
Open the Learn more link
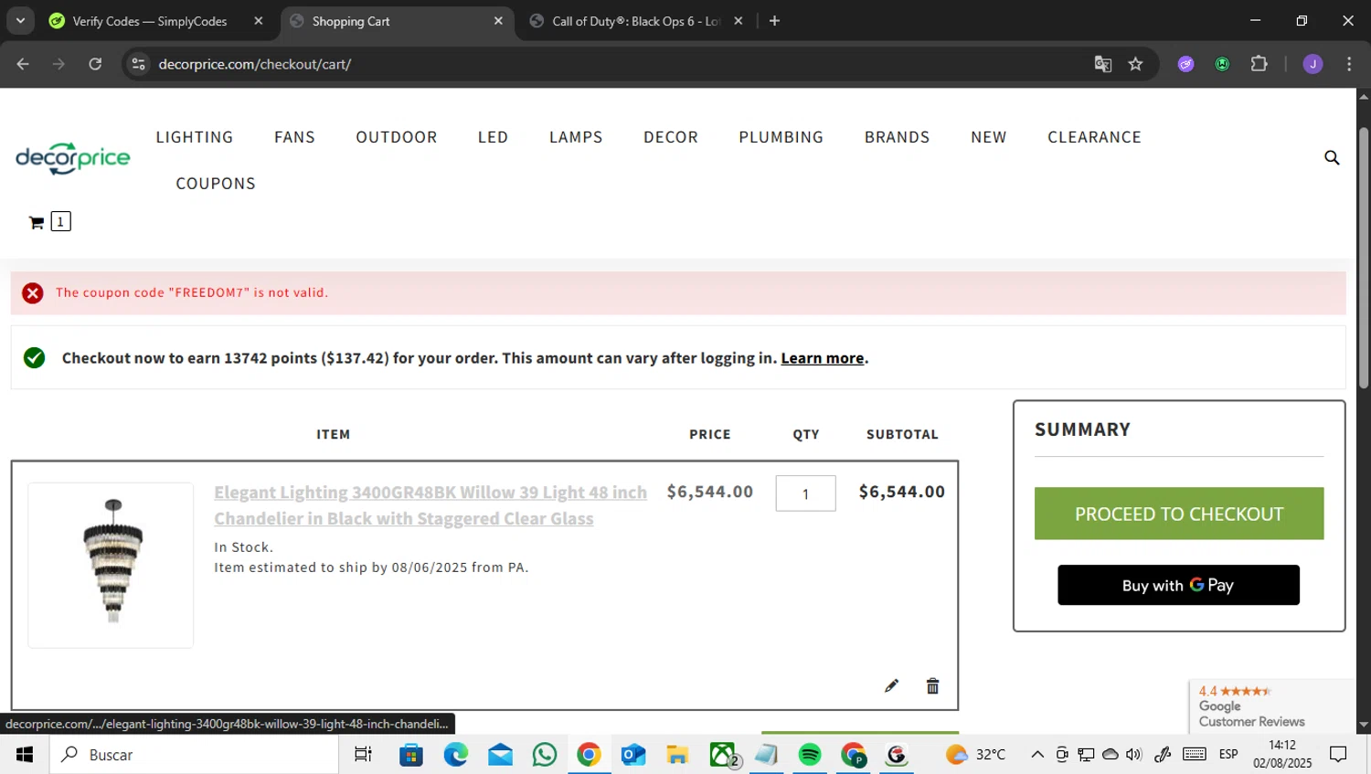823,358
